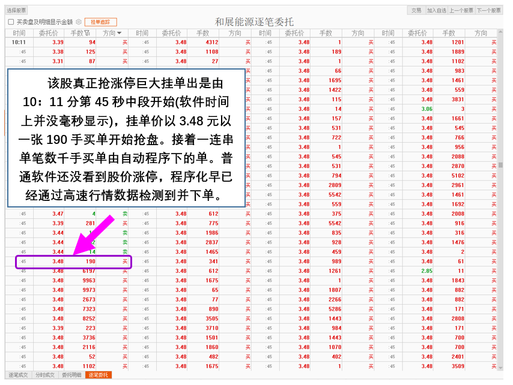513x385 pixels.
Task: Click the settings gear beside 买卖盘及明细显示金额
Action: point(78,22)
